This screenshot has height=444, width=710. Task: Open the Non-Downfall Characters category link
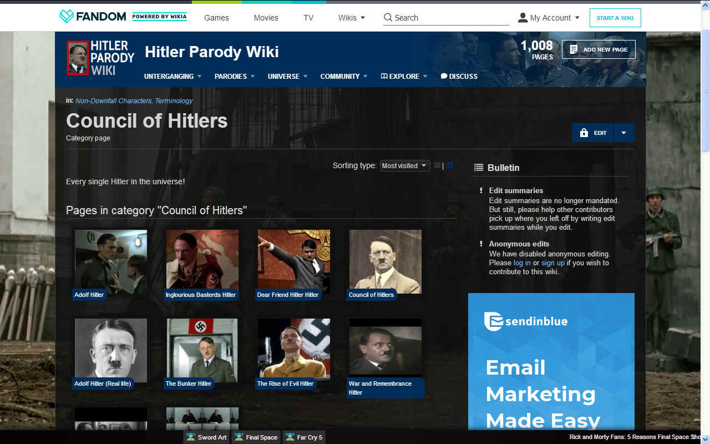(113, 101)
